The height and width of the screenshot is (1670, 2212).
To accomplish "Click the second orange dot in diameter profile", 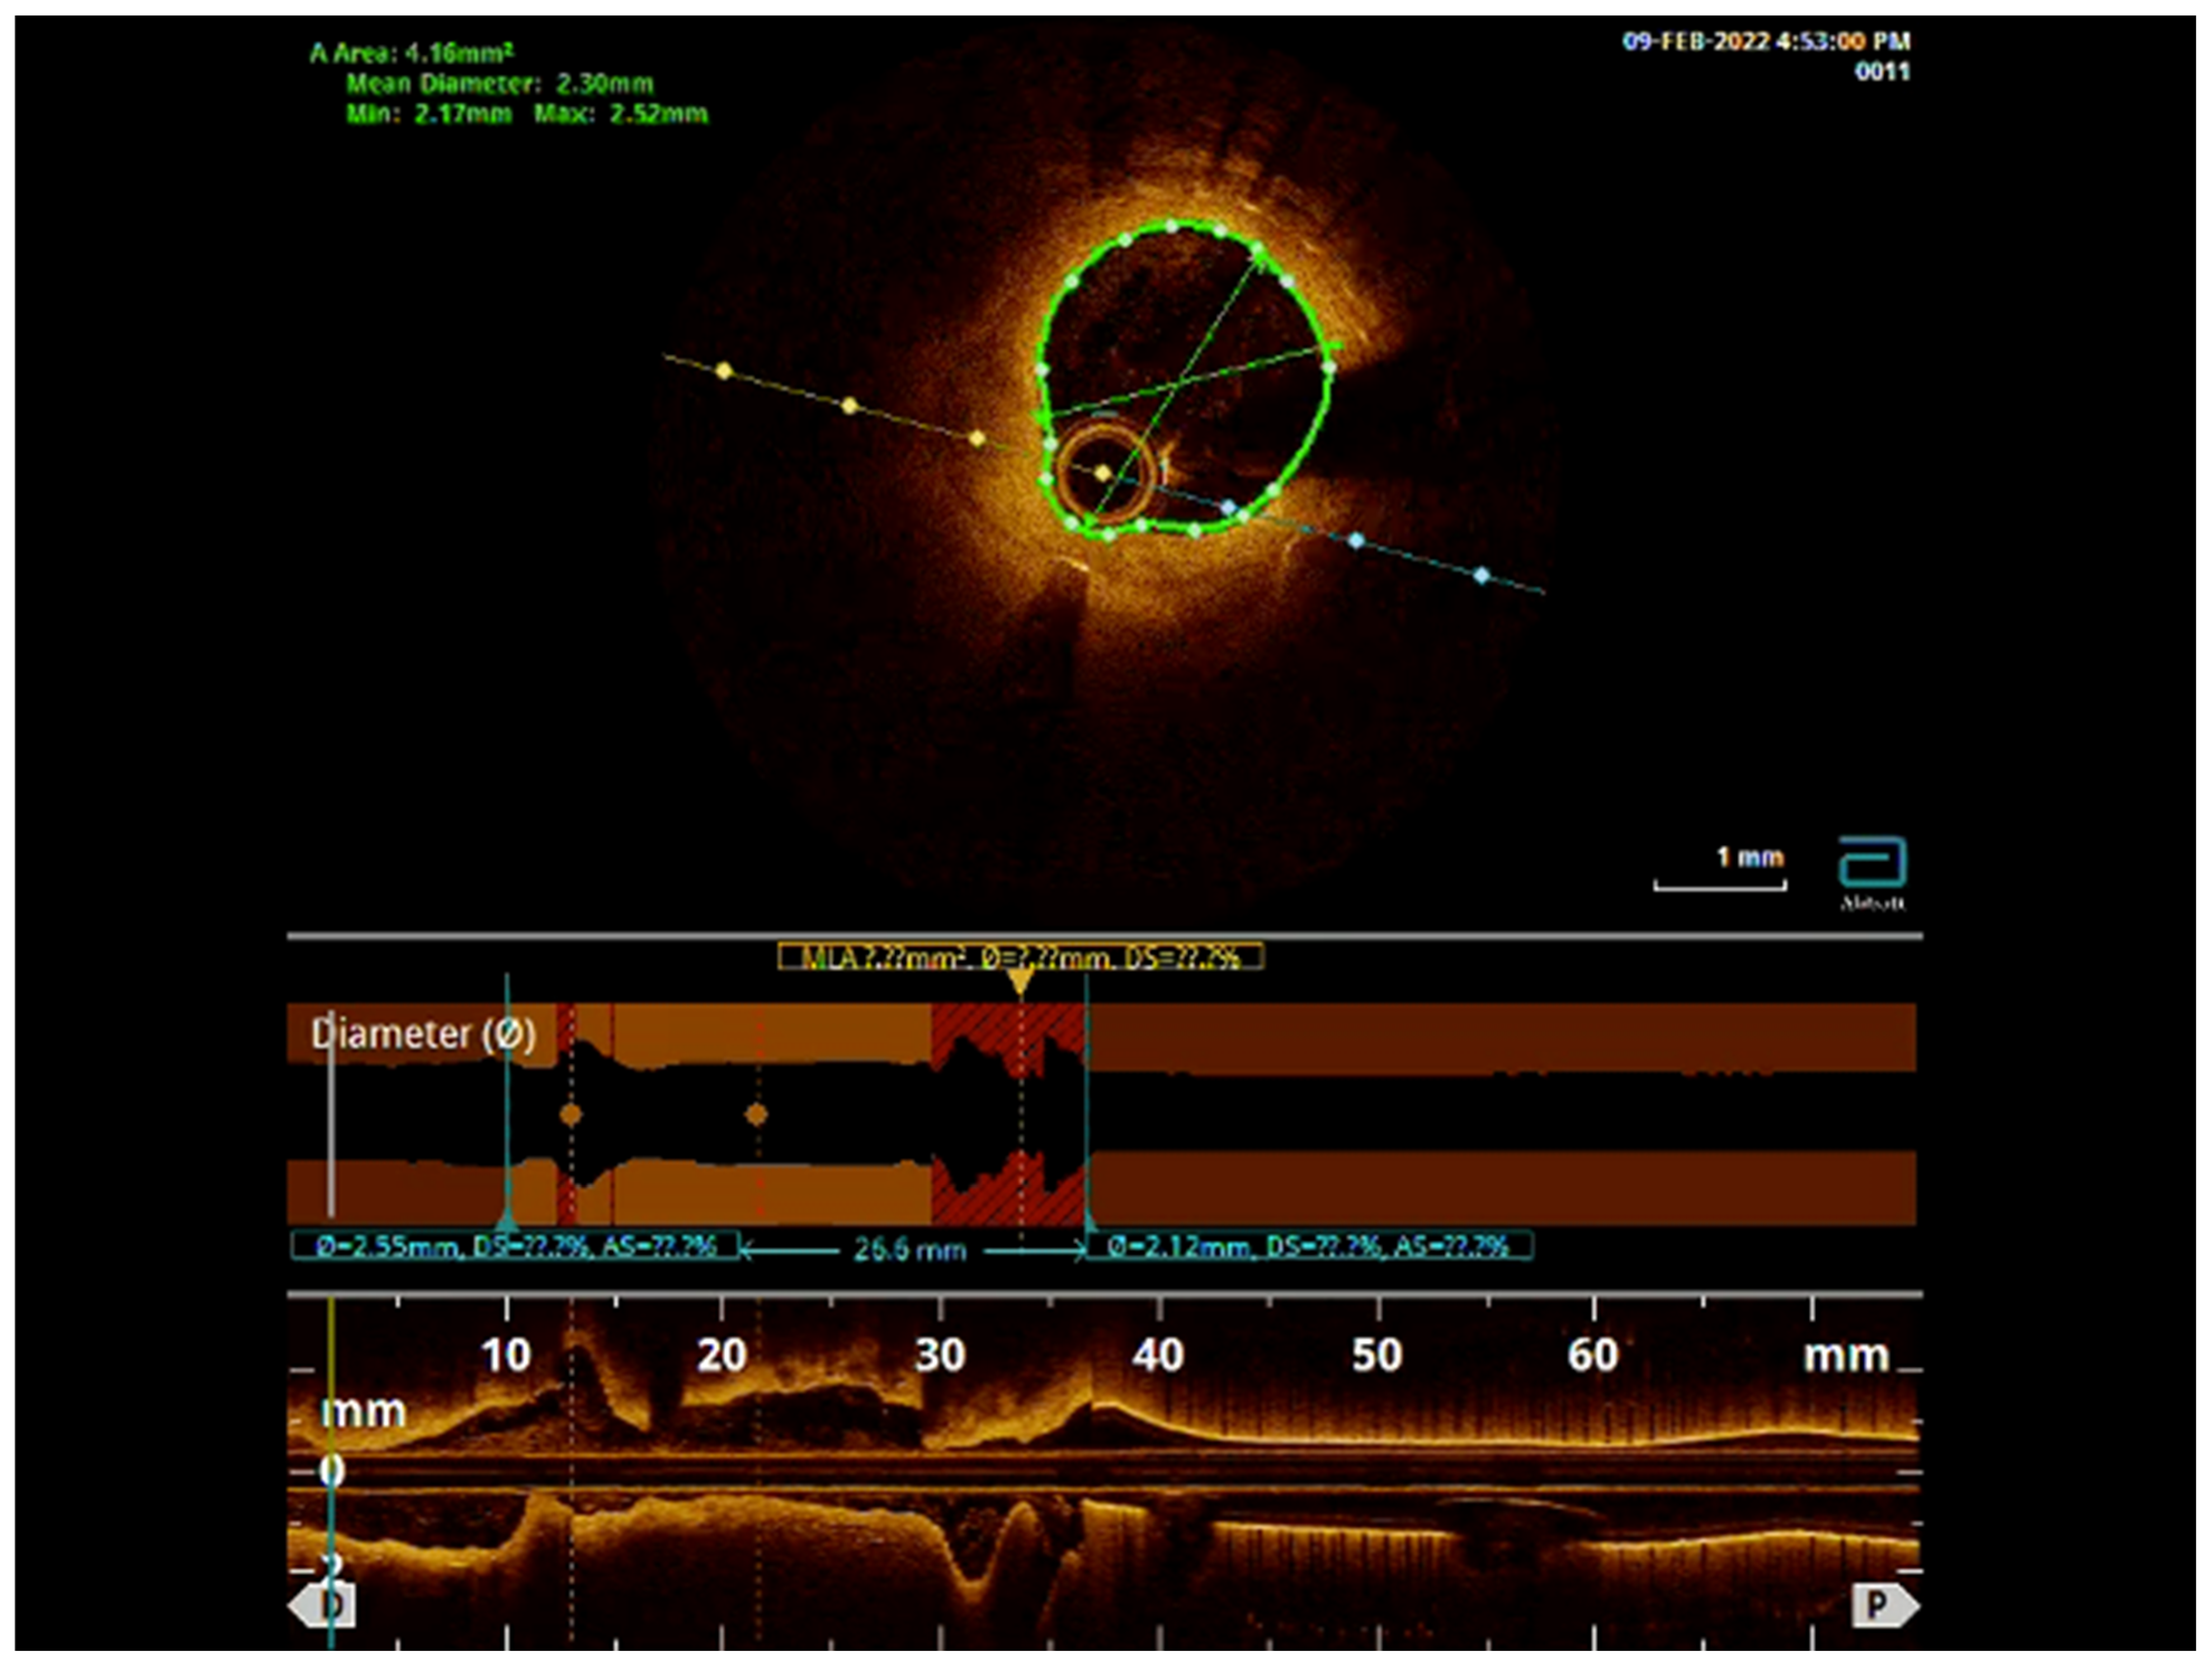I will click(757, 1114).
